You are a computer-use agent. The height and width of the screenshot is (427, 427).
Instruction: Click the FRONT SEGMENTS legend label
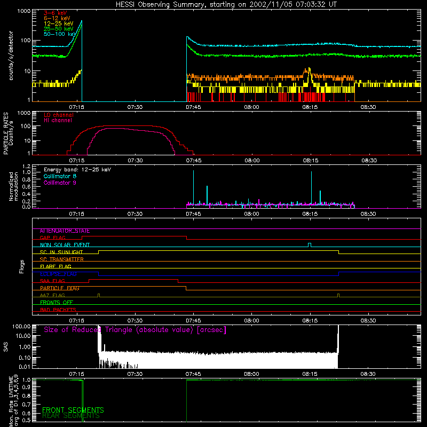point(73,410)
